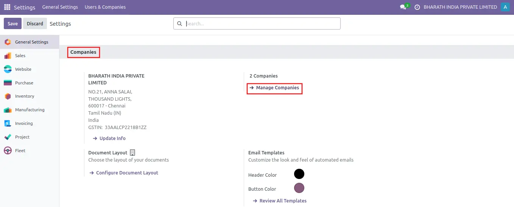Viewport: 514px width, 207px height.
Task: Select Project in the settings sidebar
Action: (30, 137)
